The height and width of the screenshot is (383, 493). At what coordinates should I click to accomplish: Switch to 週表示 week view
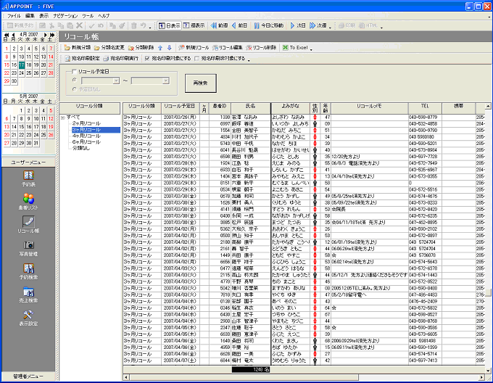click(194, 25)
